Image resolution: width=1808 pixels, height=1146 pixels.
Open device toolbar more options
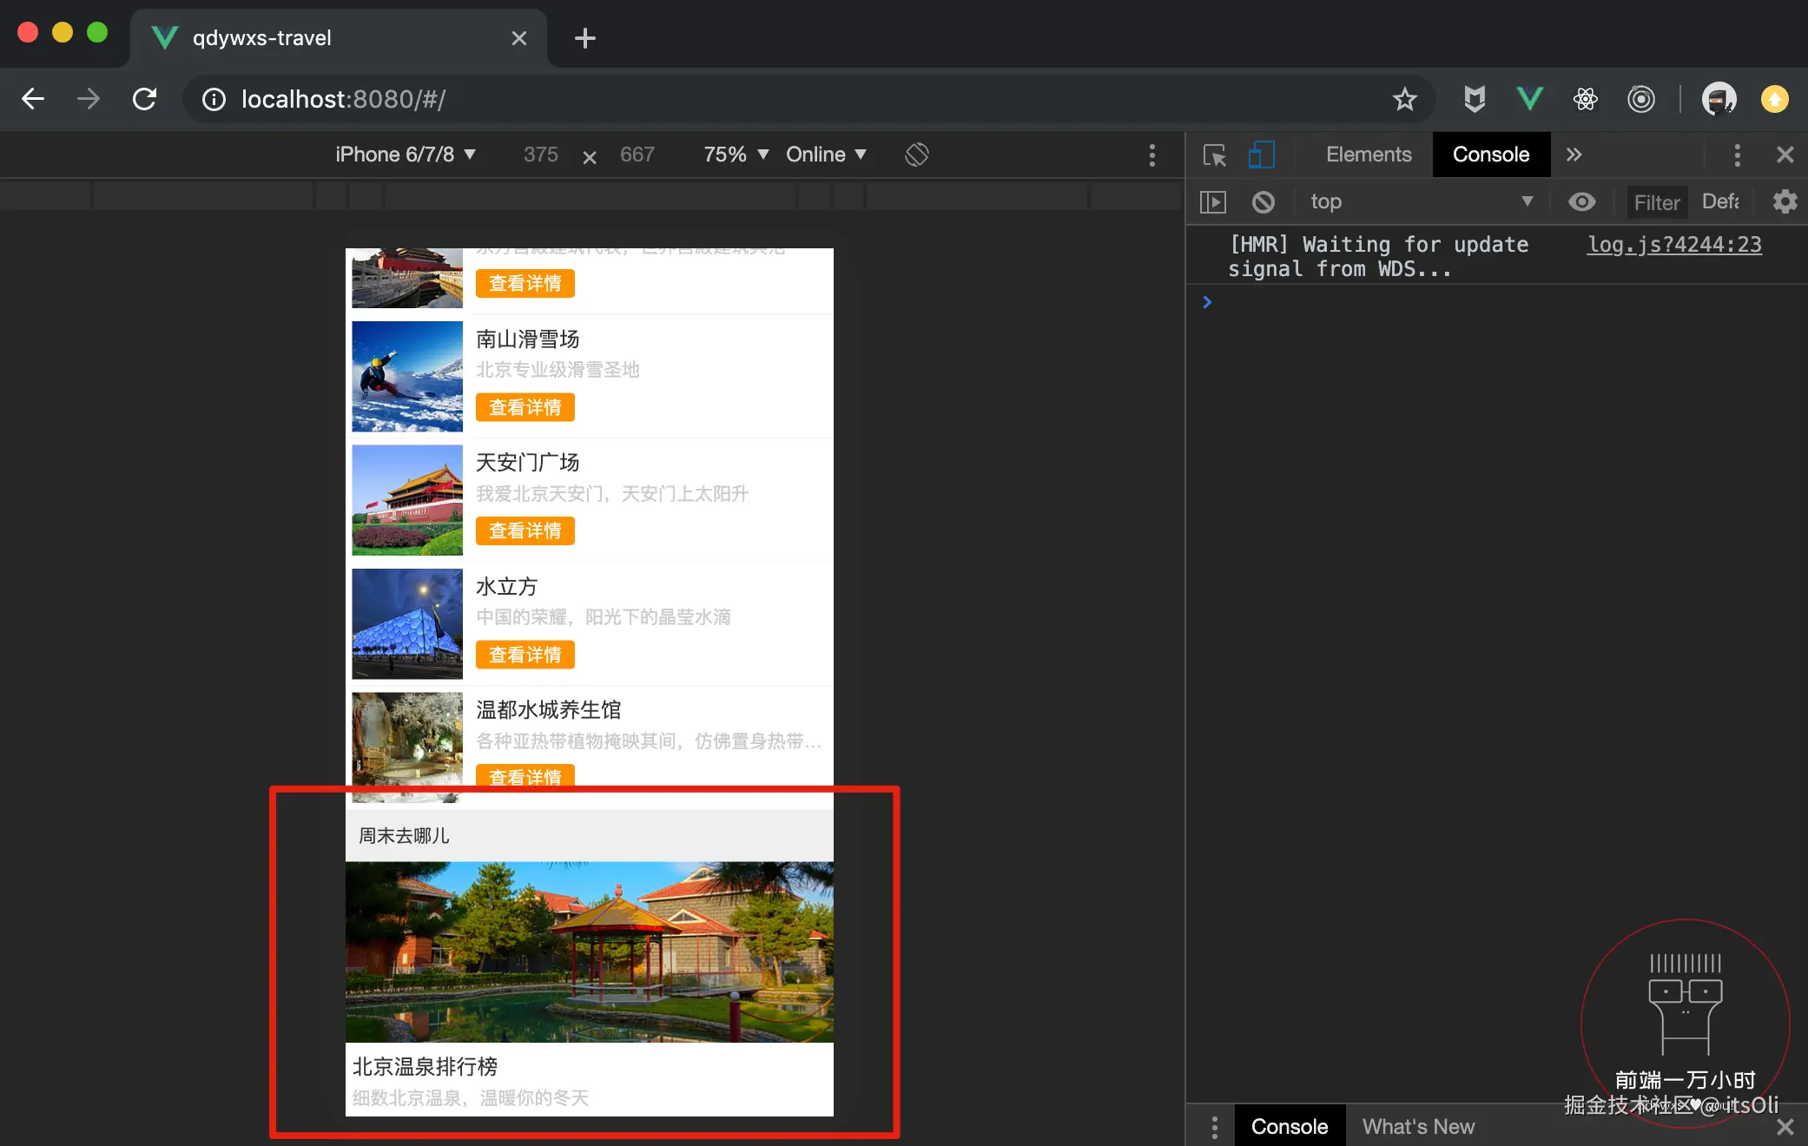(x=1152, y=155)
